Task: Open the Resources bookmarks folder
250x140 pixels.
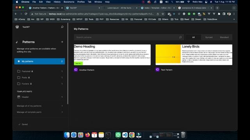Action: tap(112, 19)
